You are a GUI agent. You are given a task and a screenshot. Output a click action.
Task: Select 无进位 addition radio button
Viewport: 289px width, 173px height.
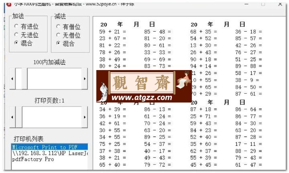[x=26, y=35]
